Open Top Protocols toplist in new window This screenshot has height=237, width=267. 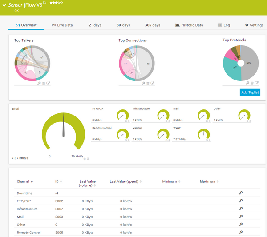point(257,83)
